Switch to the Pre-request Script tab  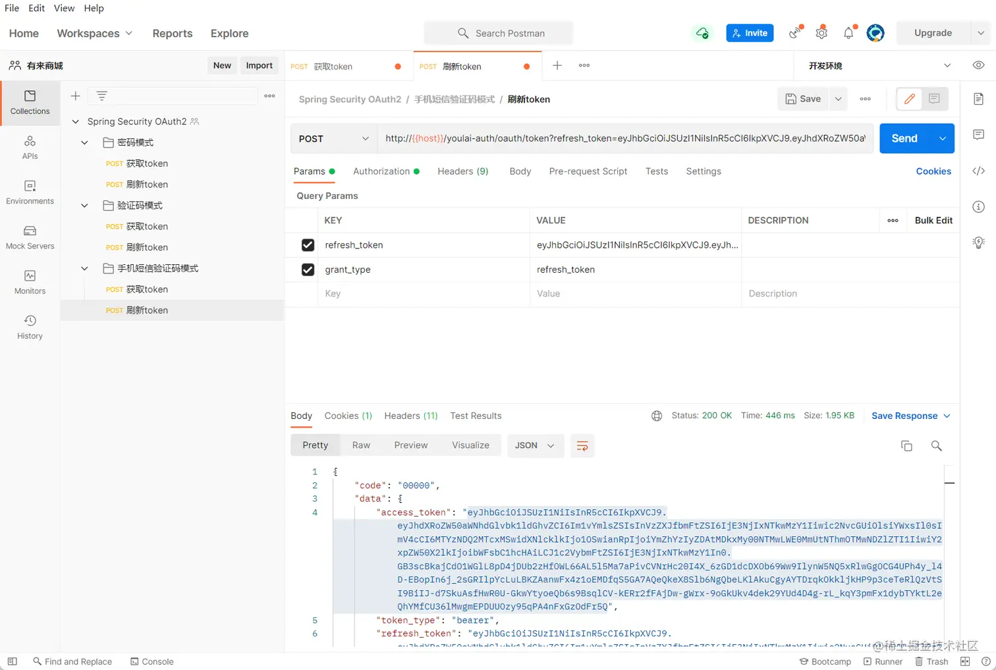[x=588, y=171]
